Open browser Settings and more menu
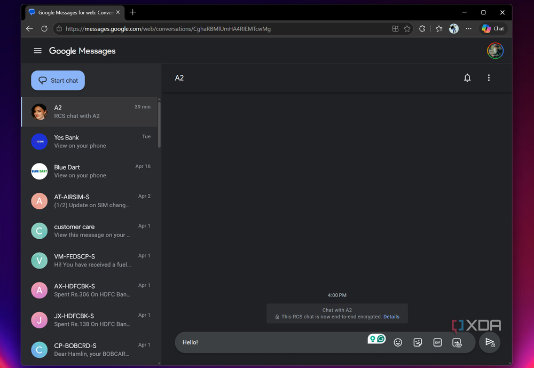Image resolution: width=534 pixels, height=368 pixels. pyautogui.click(x=469, y=29)
